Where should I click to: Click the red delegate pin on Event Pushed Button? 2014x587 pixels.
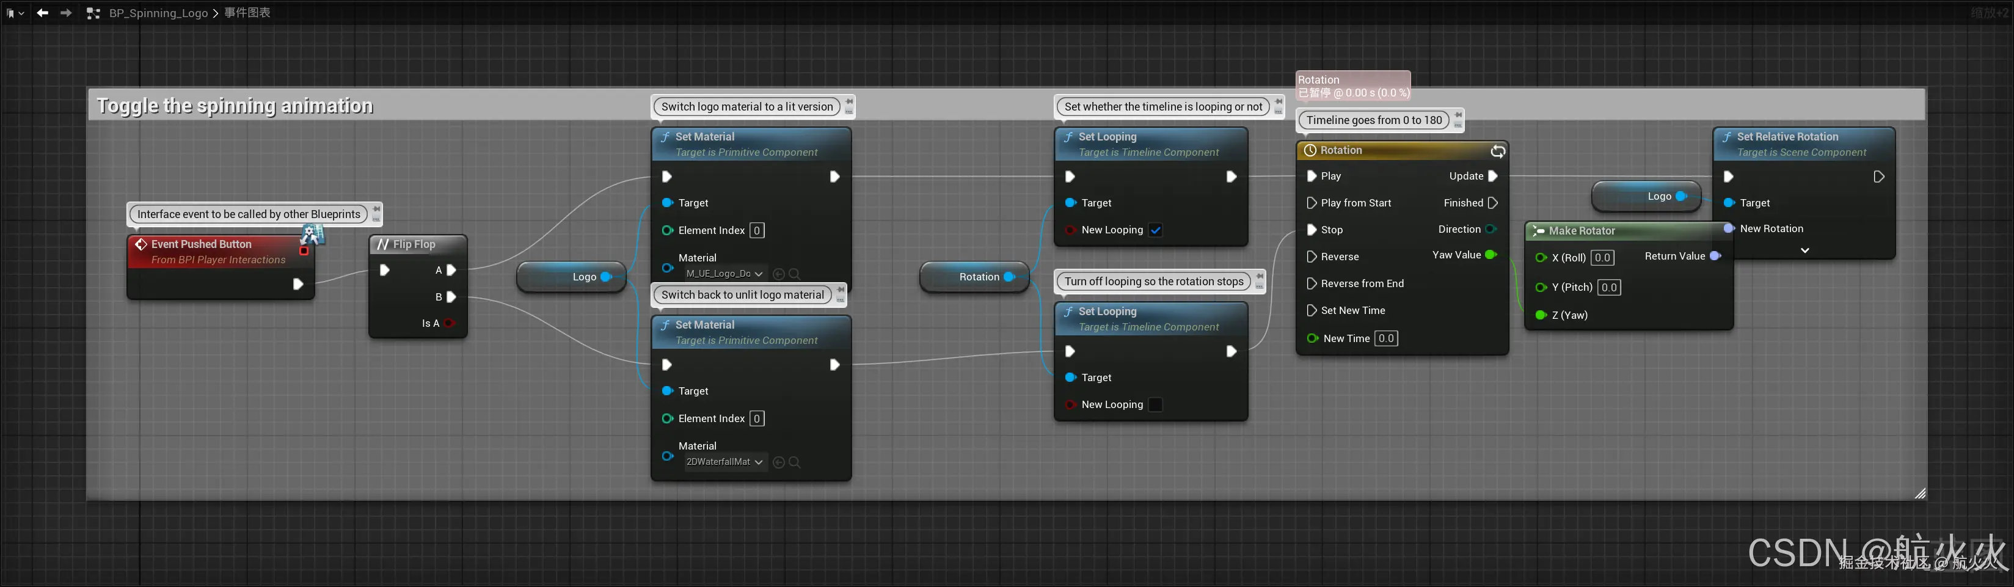click(304, 251)
